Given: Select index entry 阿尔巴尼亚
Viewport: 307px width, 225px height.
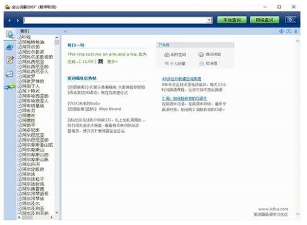Looking at the screenshot, I should pyautogui.click(x=33, y=135).
